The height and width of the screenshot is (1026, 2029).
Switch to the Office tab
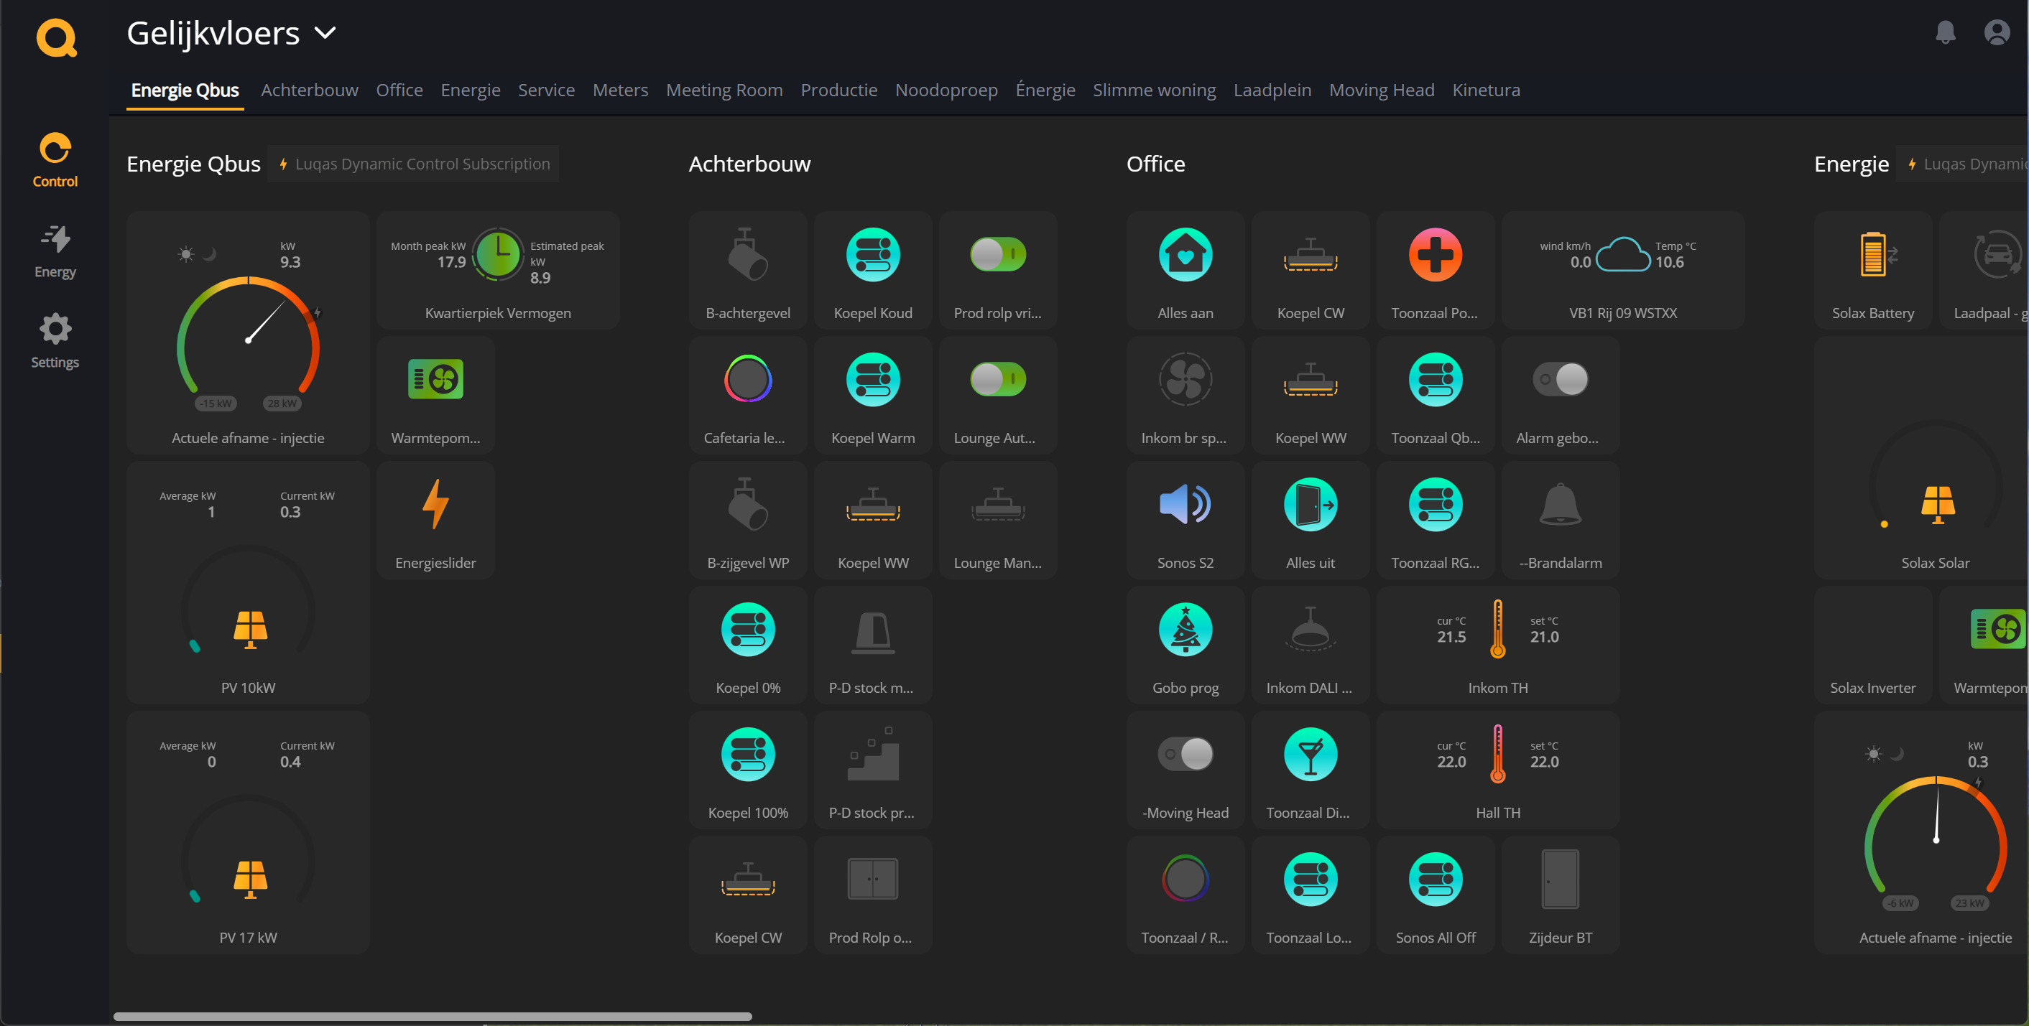click(399, 90)
